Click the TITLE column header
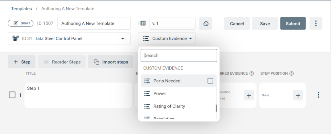Viewport: 331px width, 134px height. [31, 73]
